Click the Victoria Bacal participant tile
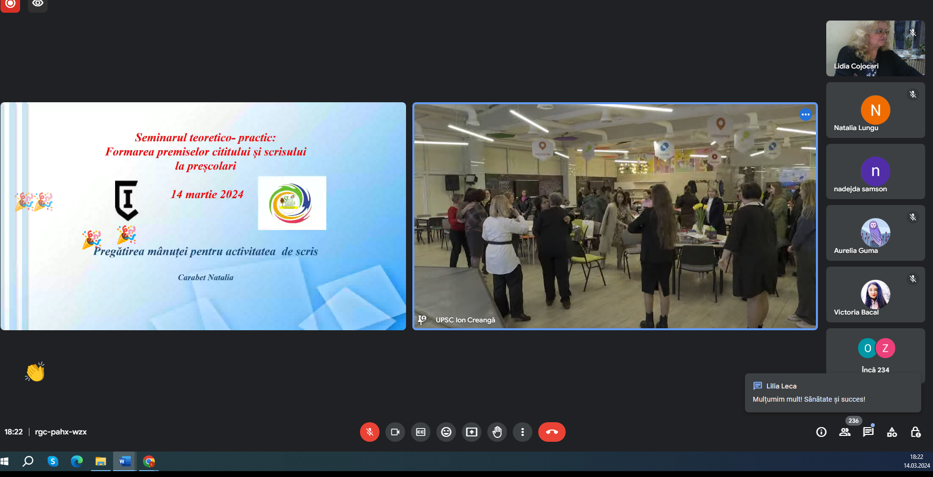The width and height of the screenshot is (933, 477). pos(875,295)
